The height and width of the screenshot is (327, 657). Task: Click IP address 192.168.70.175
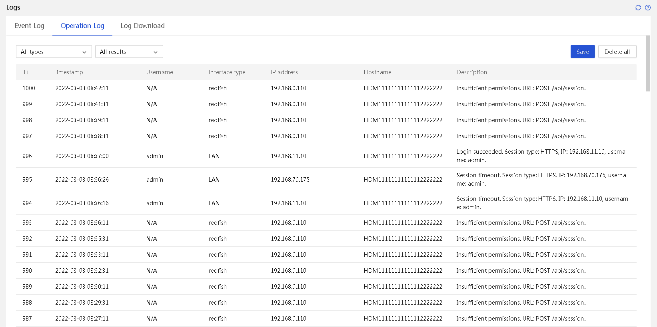point(290,180)
